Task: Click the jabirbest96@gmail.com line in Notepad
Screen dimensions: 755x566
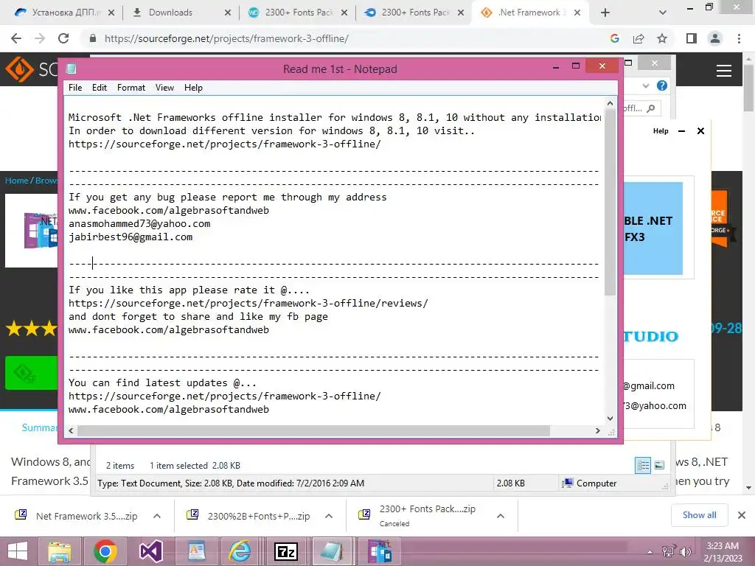Action: pyautogui.click(x=131, y=237)
